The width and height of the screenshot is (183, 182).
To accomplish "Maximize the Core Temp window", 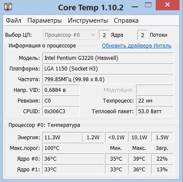I will tap(148, 5).
